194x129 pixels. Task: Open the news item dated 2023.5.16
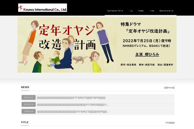[x=98, y=104]
